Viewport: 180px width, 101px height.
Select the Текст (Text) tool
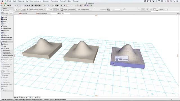(x=7, y=62)
